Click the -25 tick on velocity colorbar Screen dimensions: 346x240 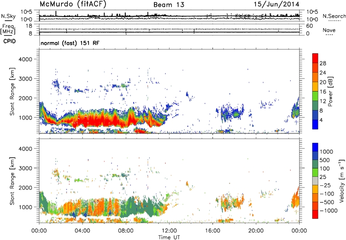(326, 185)
